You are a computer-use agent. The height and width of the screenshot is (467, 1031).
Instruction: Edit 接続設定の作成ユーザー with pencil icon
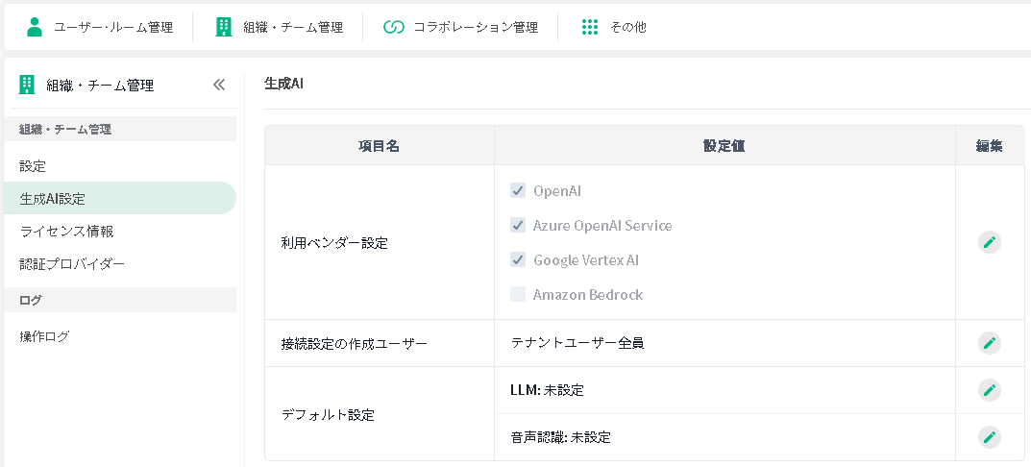point(989,343)
